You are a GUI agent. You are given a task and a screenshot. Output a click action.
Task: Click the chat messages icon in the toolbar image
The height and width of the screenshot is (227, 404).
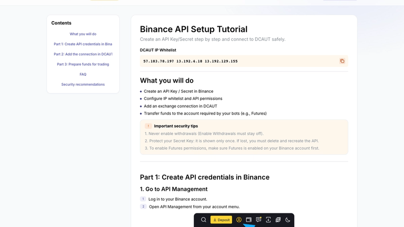point(259,219)
